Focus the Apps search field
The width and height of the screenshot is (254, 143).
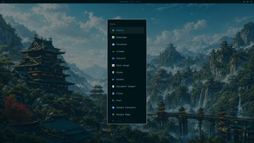pos(127,24)
